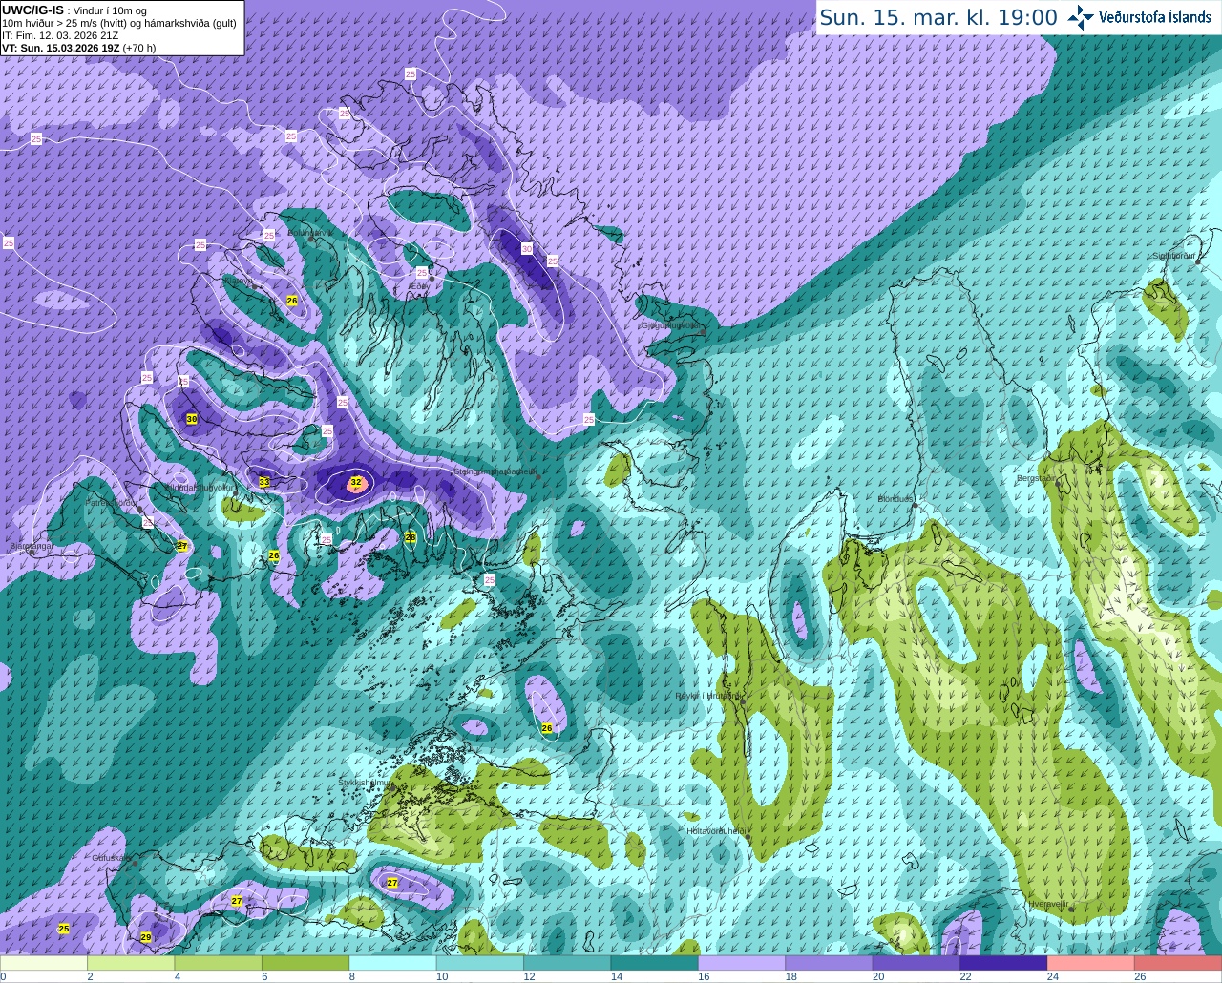Click the Stykkishólmur station label

364,782
